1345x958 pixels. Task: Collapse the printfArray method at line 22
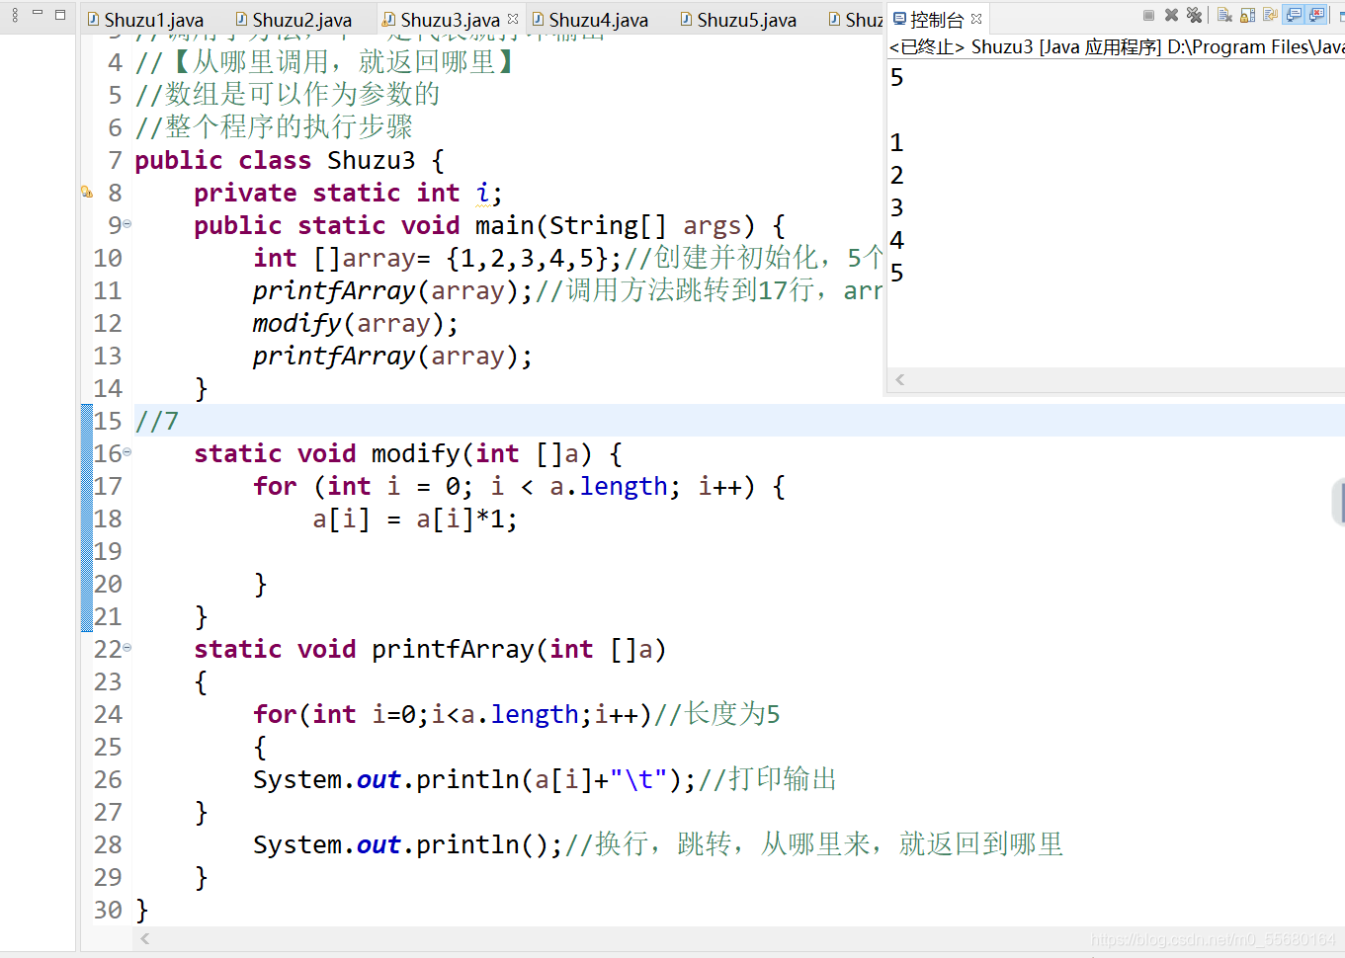pyautogui.click(x=127, y=648)
